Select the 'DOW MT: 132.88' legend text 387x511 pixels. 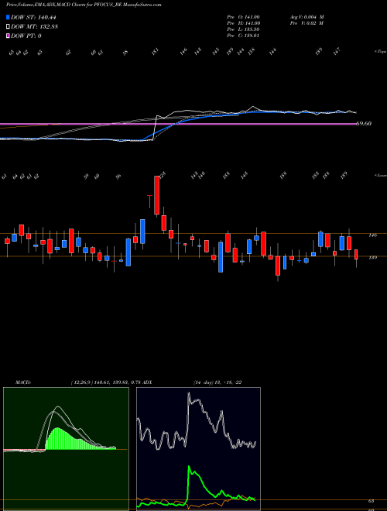pyautogui.click(x=35, y=27)
